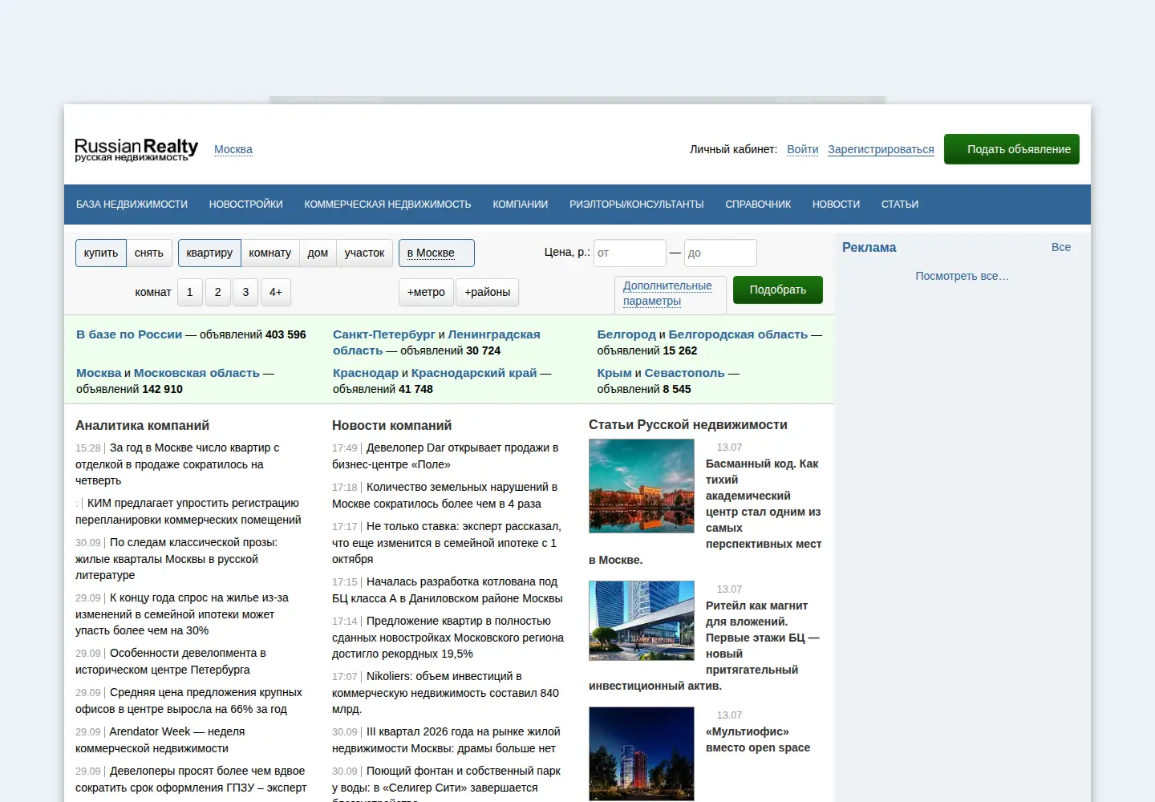Select дом property type
Screen dimensions: 1155x802
click(318, 253)
